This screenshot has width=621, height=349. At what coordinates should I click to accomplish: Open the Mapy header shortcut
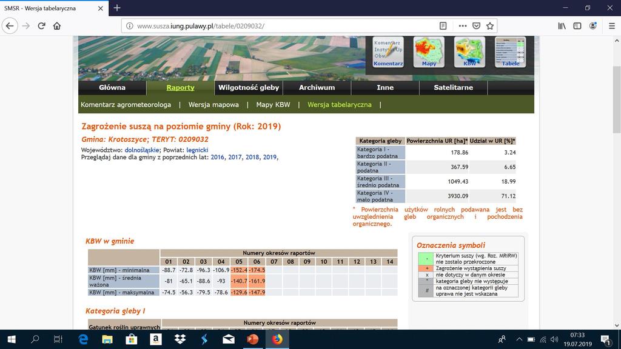[429, 52]
